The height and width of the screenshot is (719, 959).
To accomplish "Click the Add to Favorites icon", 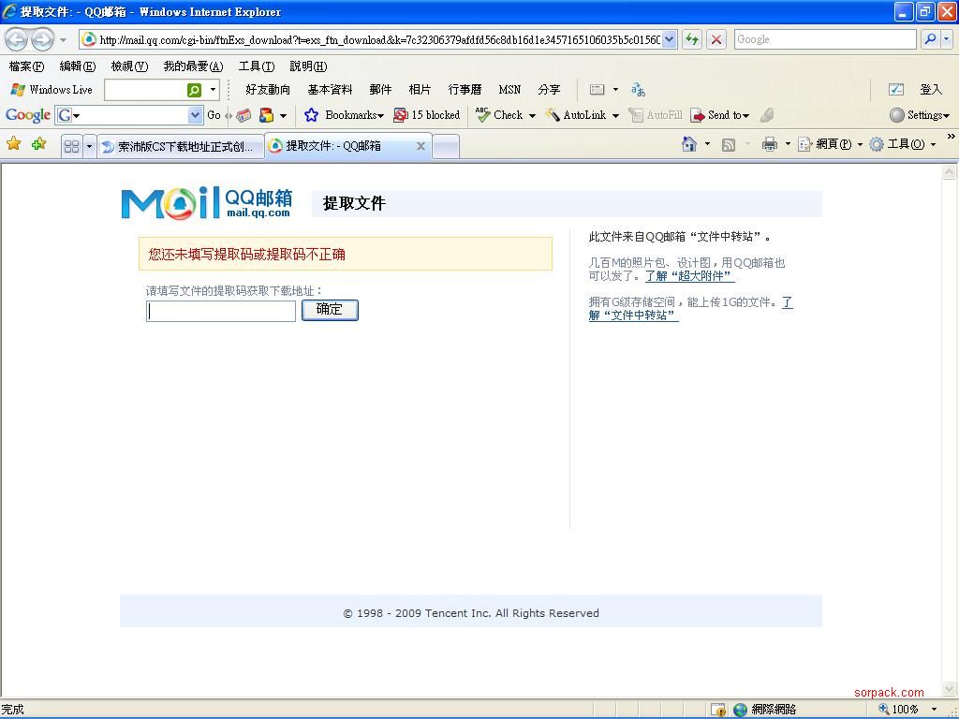I will coord(38,144).
